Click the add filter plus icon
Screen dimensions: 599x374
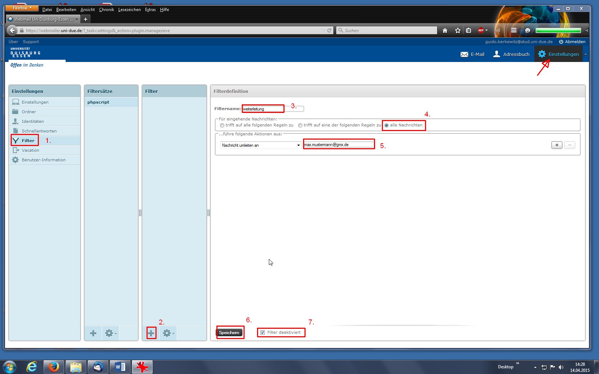151,333
